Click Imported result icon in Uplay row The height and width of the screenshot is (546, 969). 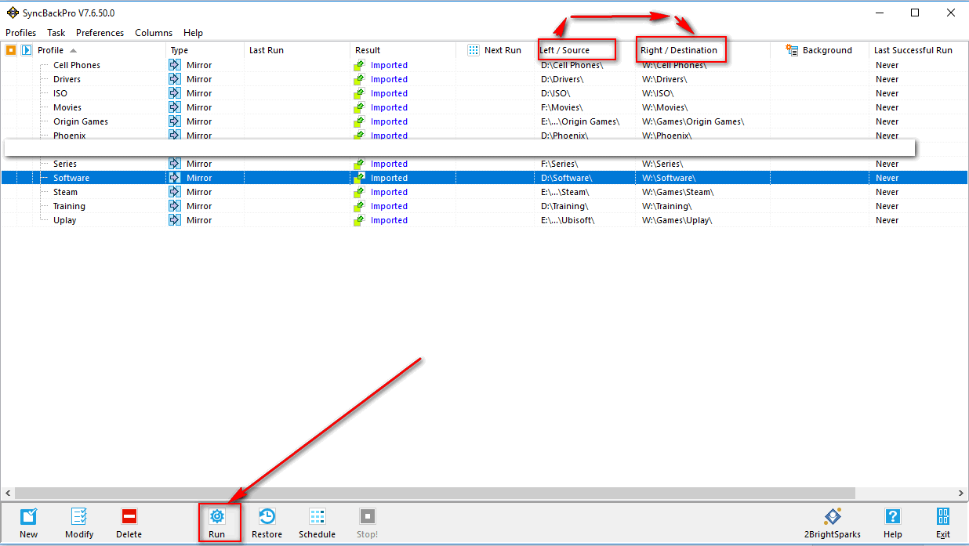(359, 220)
